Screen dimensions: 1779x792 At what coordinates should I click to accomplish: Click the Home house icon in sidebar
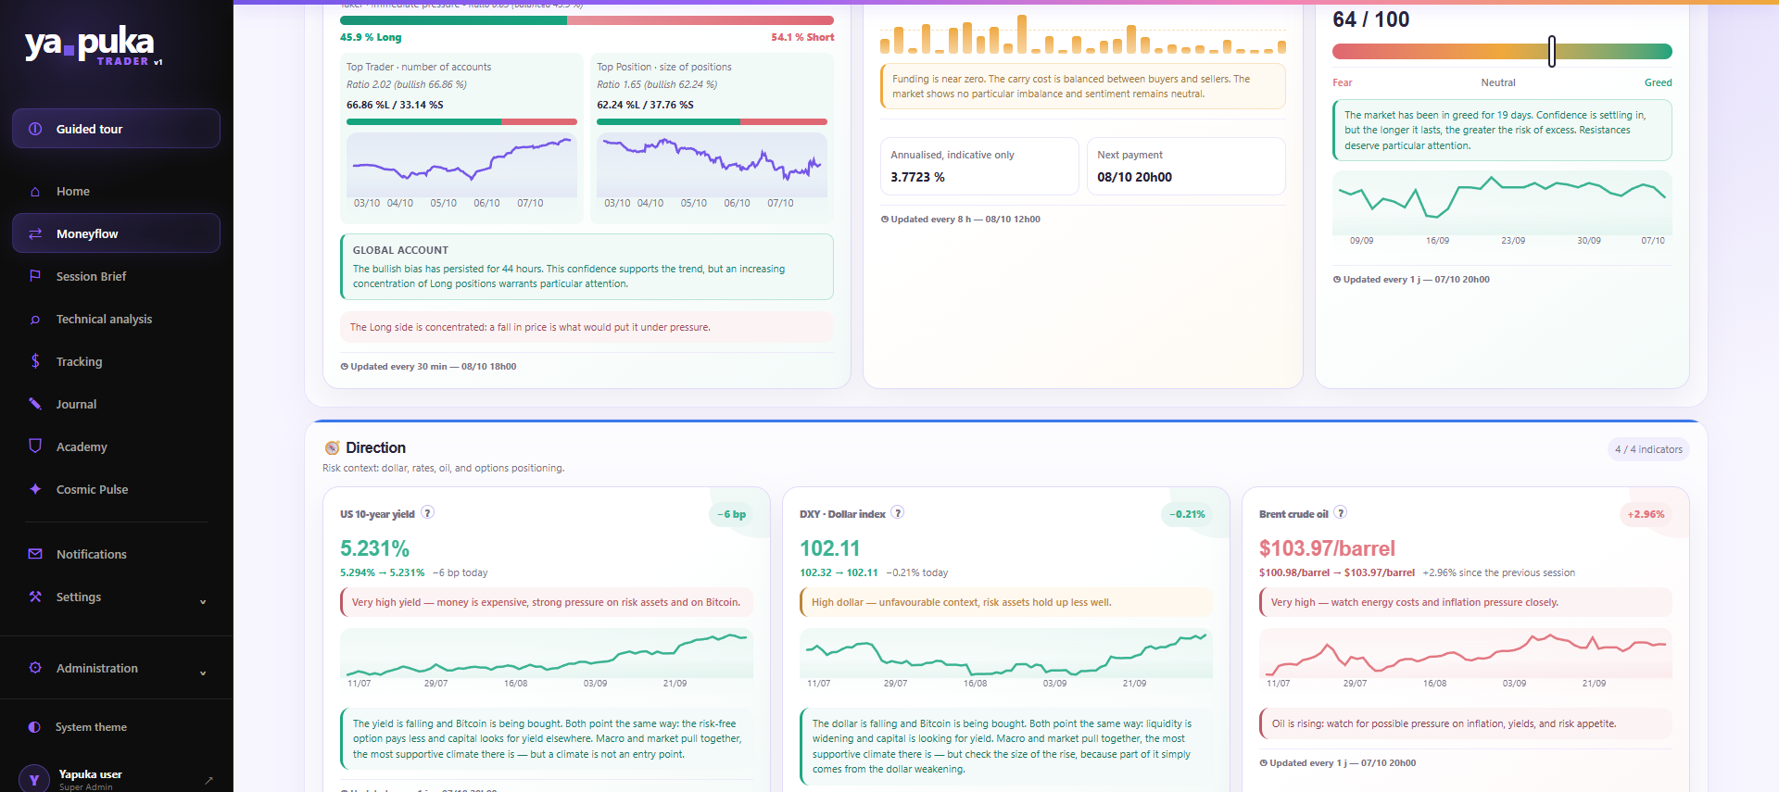(35, 192)
